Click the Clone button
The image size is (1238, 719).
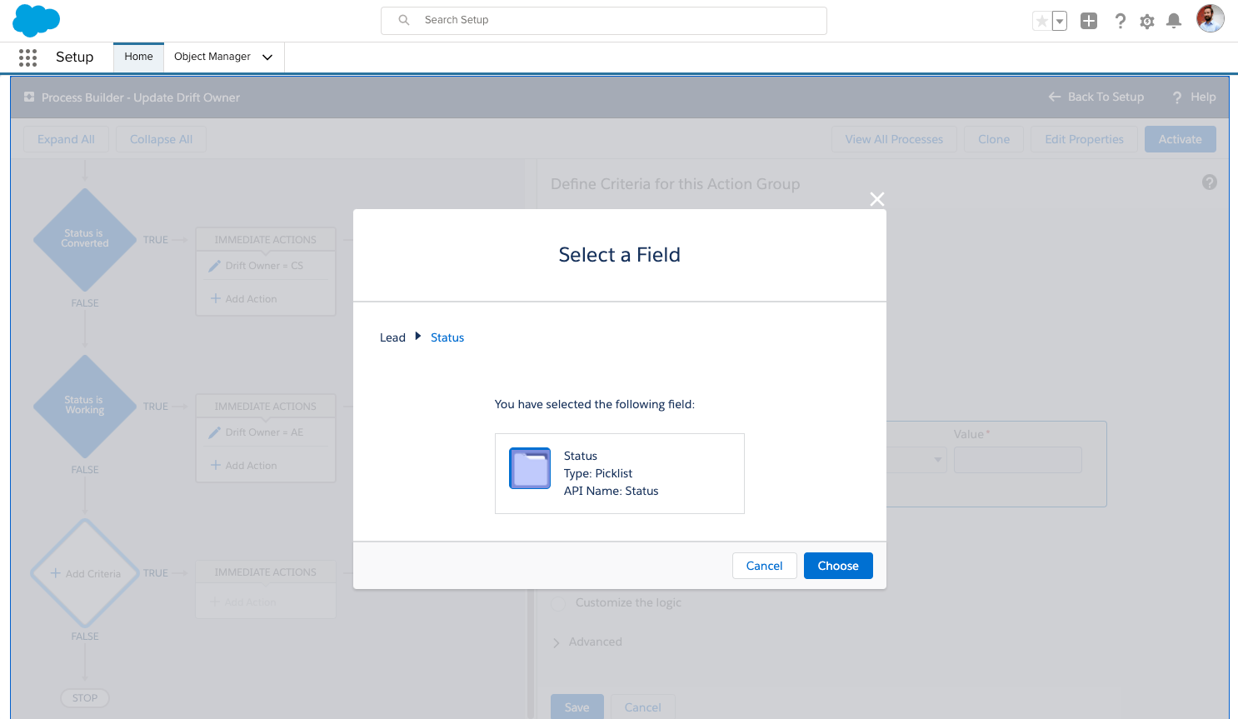pyautogui.click(x=994, y=139)
